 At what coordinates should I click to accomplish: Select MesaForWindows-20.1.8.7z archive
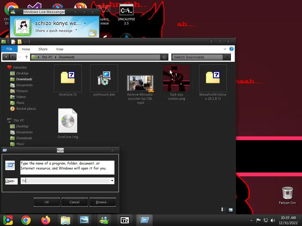click(213, 82)
